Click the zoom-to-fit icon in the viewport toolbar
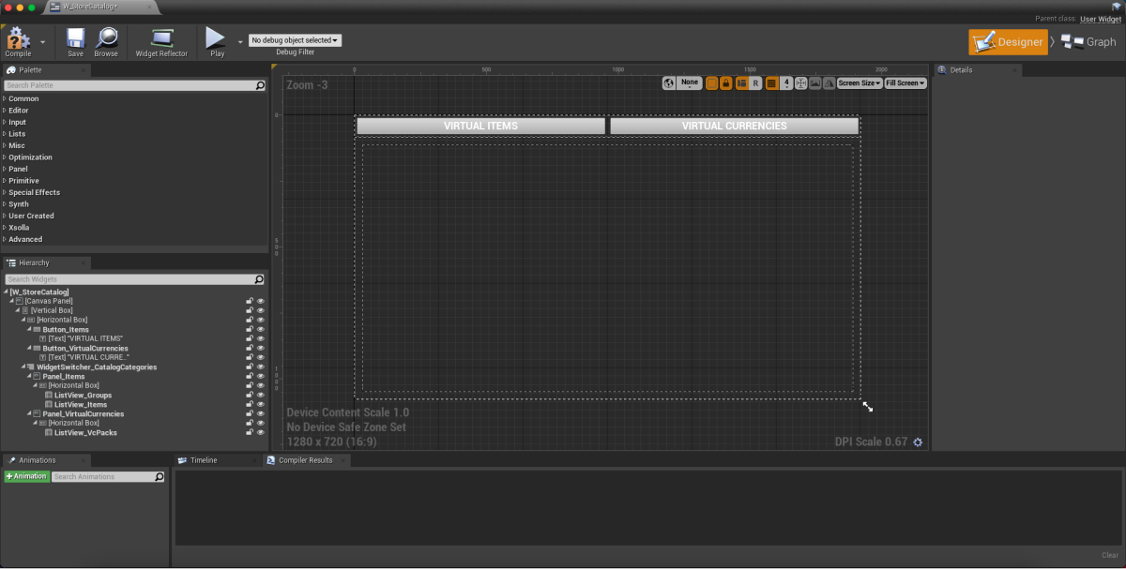Screen dimensions: 1126x569 [x=801, y=83]
